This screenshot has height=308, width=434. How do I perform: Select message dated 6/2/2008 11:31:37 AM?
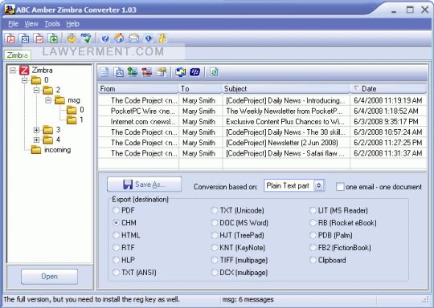coord(262,153)
